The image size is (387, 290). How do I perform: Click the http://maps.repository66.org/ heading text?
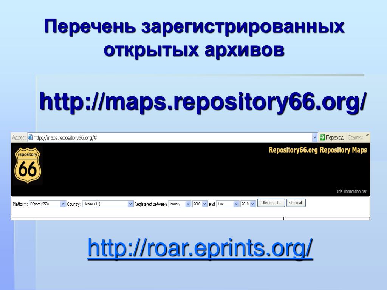click(203, 102)
